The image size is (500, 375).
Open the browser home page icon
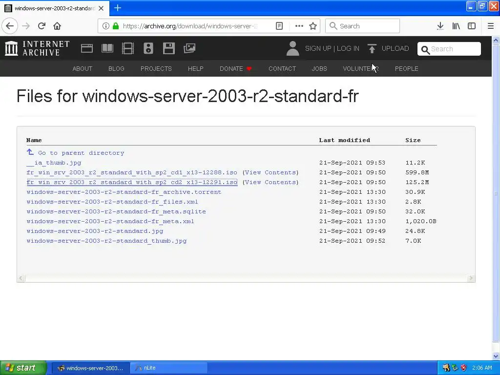pos(57,26)
